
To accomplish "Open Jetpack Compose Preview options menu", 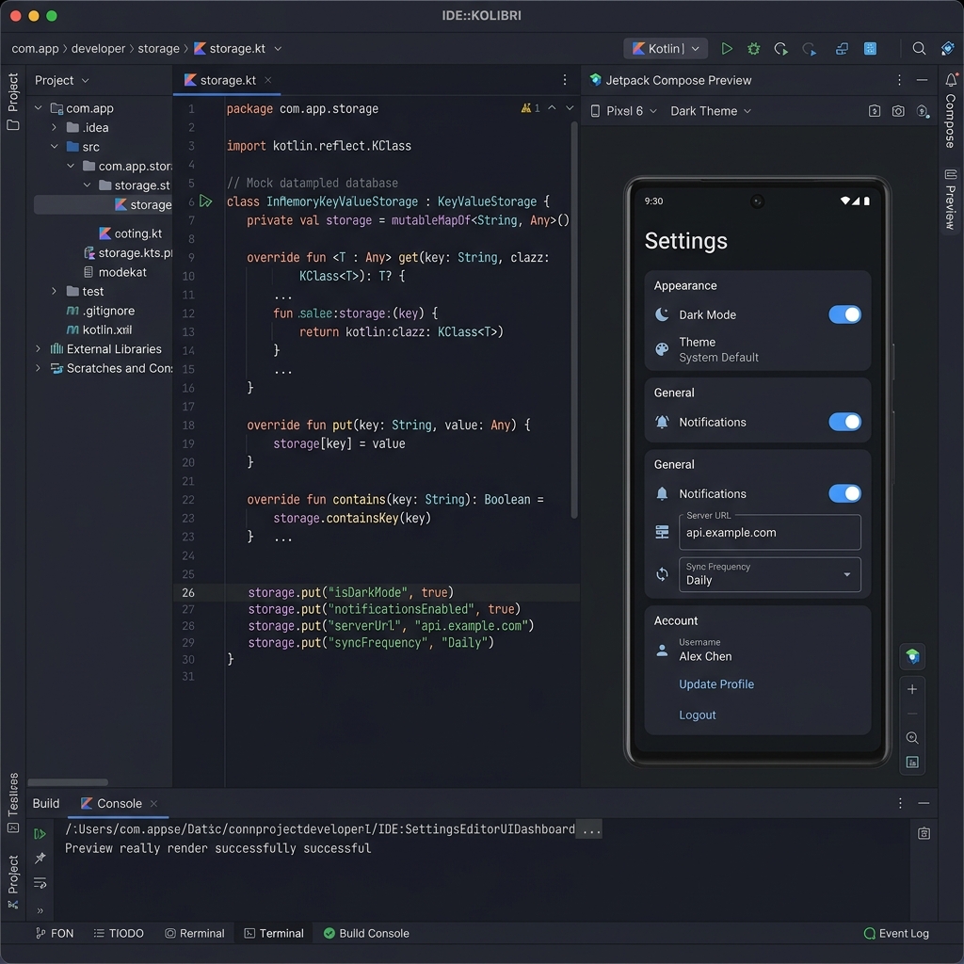I will (x=899, y=80).
